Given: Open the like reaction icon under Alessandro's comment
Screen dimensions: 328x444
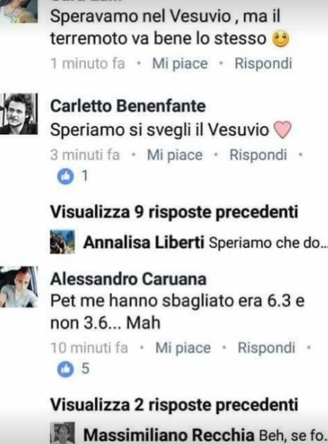Looking at the screenshot, I should coord(65,369).
